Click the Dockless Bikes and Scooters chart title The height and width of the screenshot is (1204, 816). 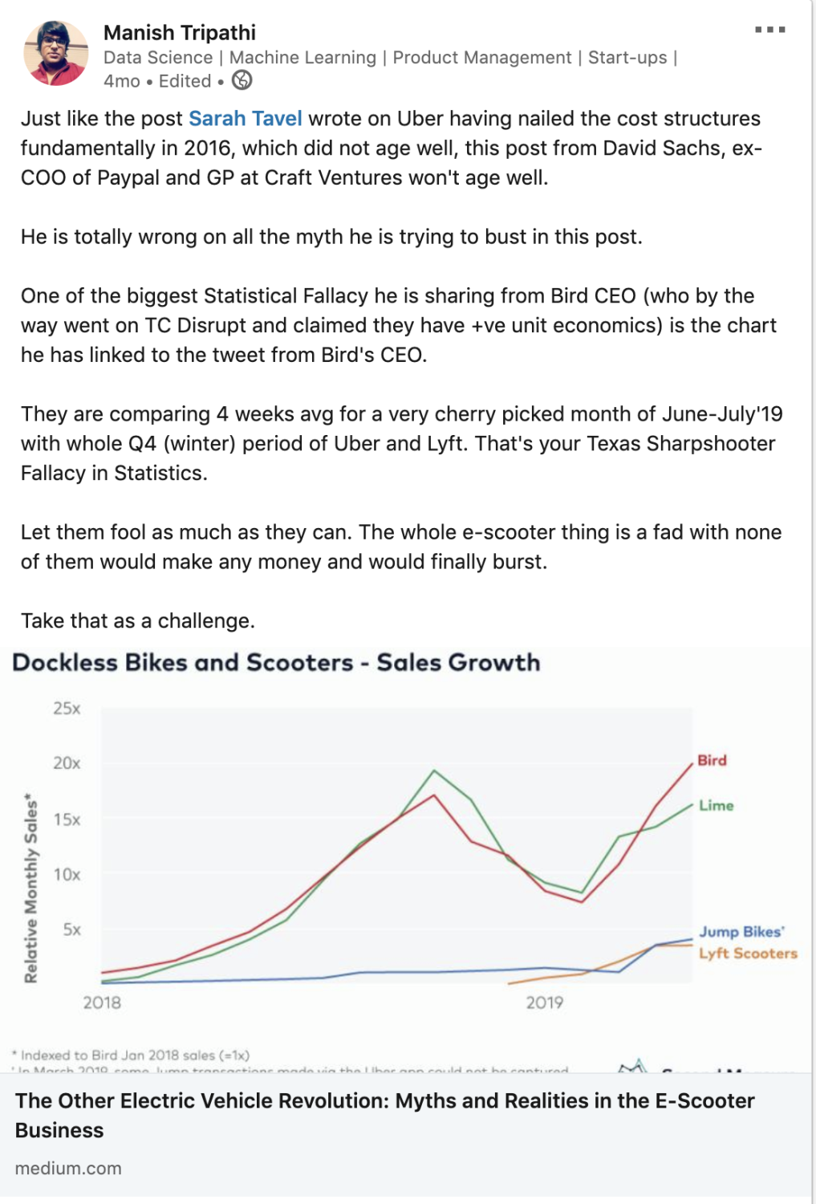pos(276,662)
